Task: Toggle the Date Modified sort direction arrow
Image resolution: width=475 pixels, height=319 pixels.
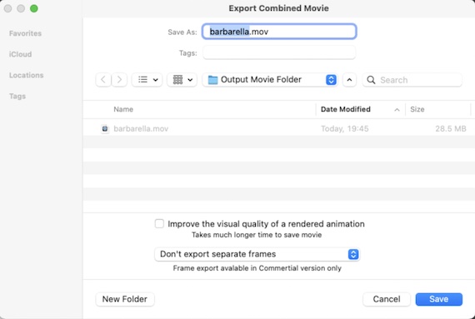Action: 397,110
